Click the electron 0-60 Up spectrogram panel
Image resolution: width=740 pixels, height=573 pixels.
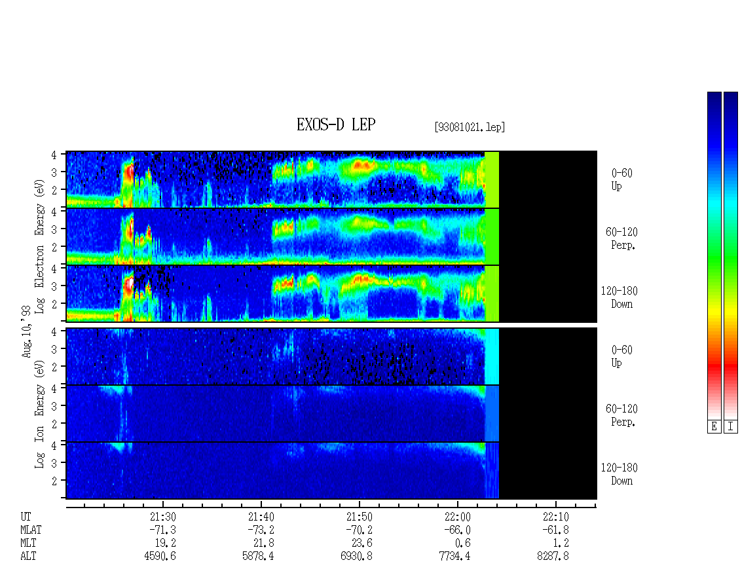coord(331,179)
